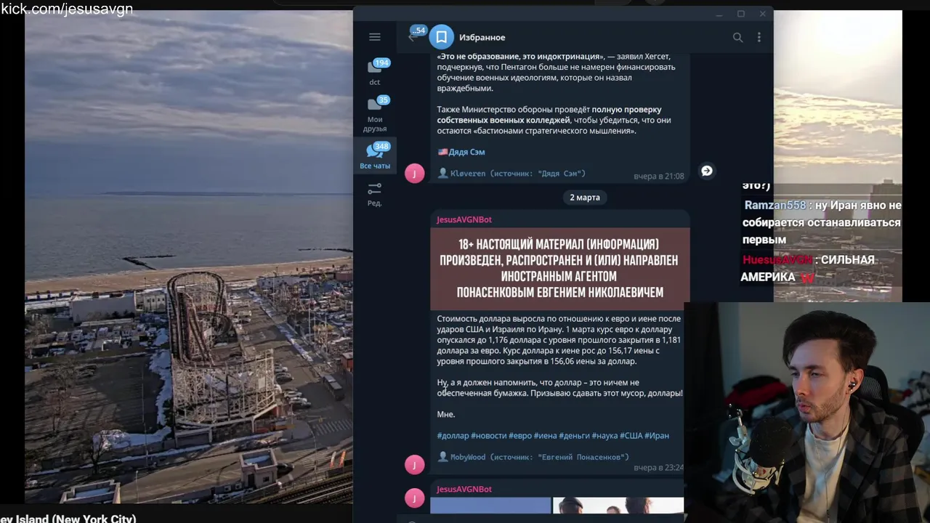
Task: Open the 18+ иностранный агент banner image
Action: (x=560, y=269)
